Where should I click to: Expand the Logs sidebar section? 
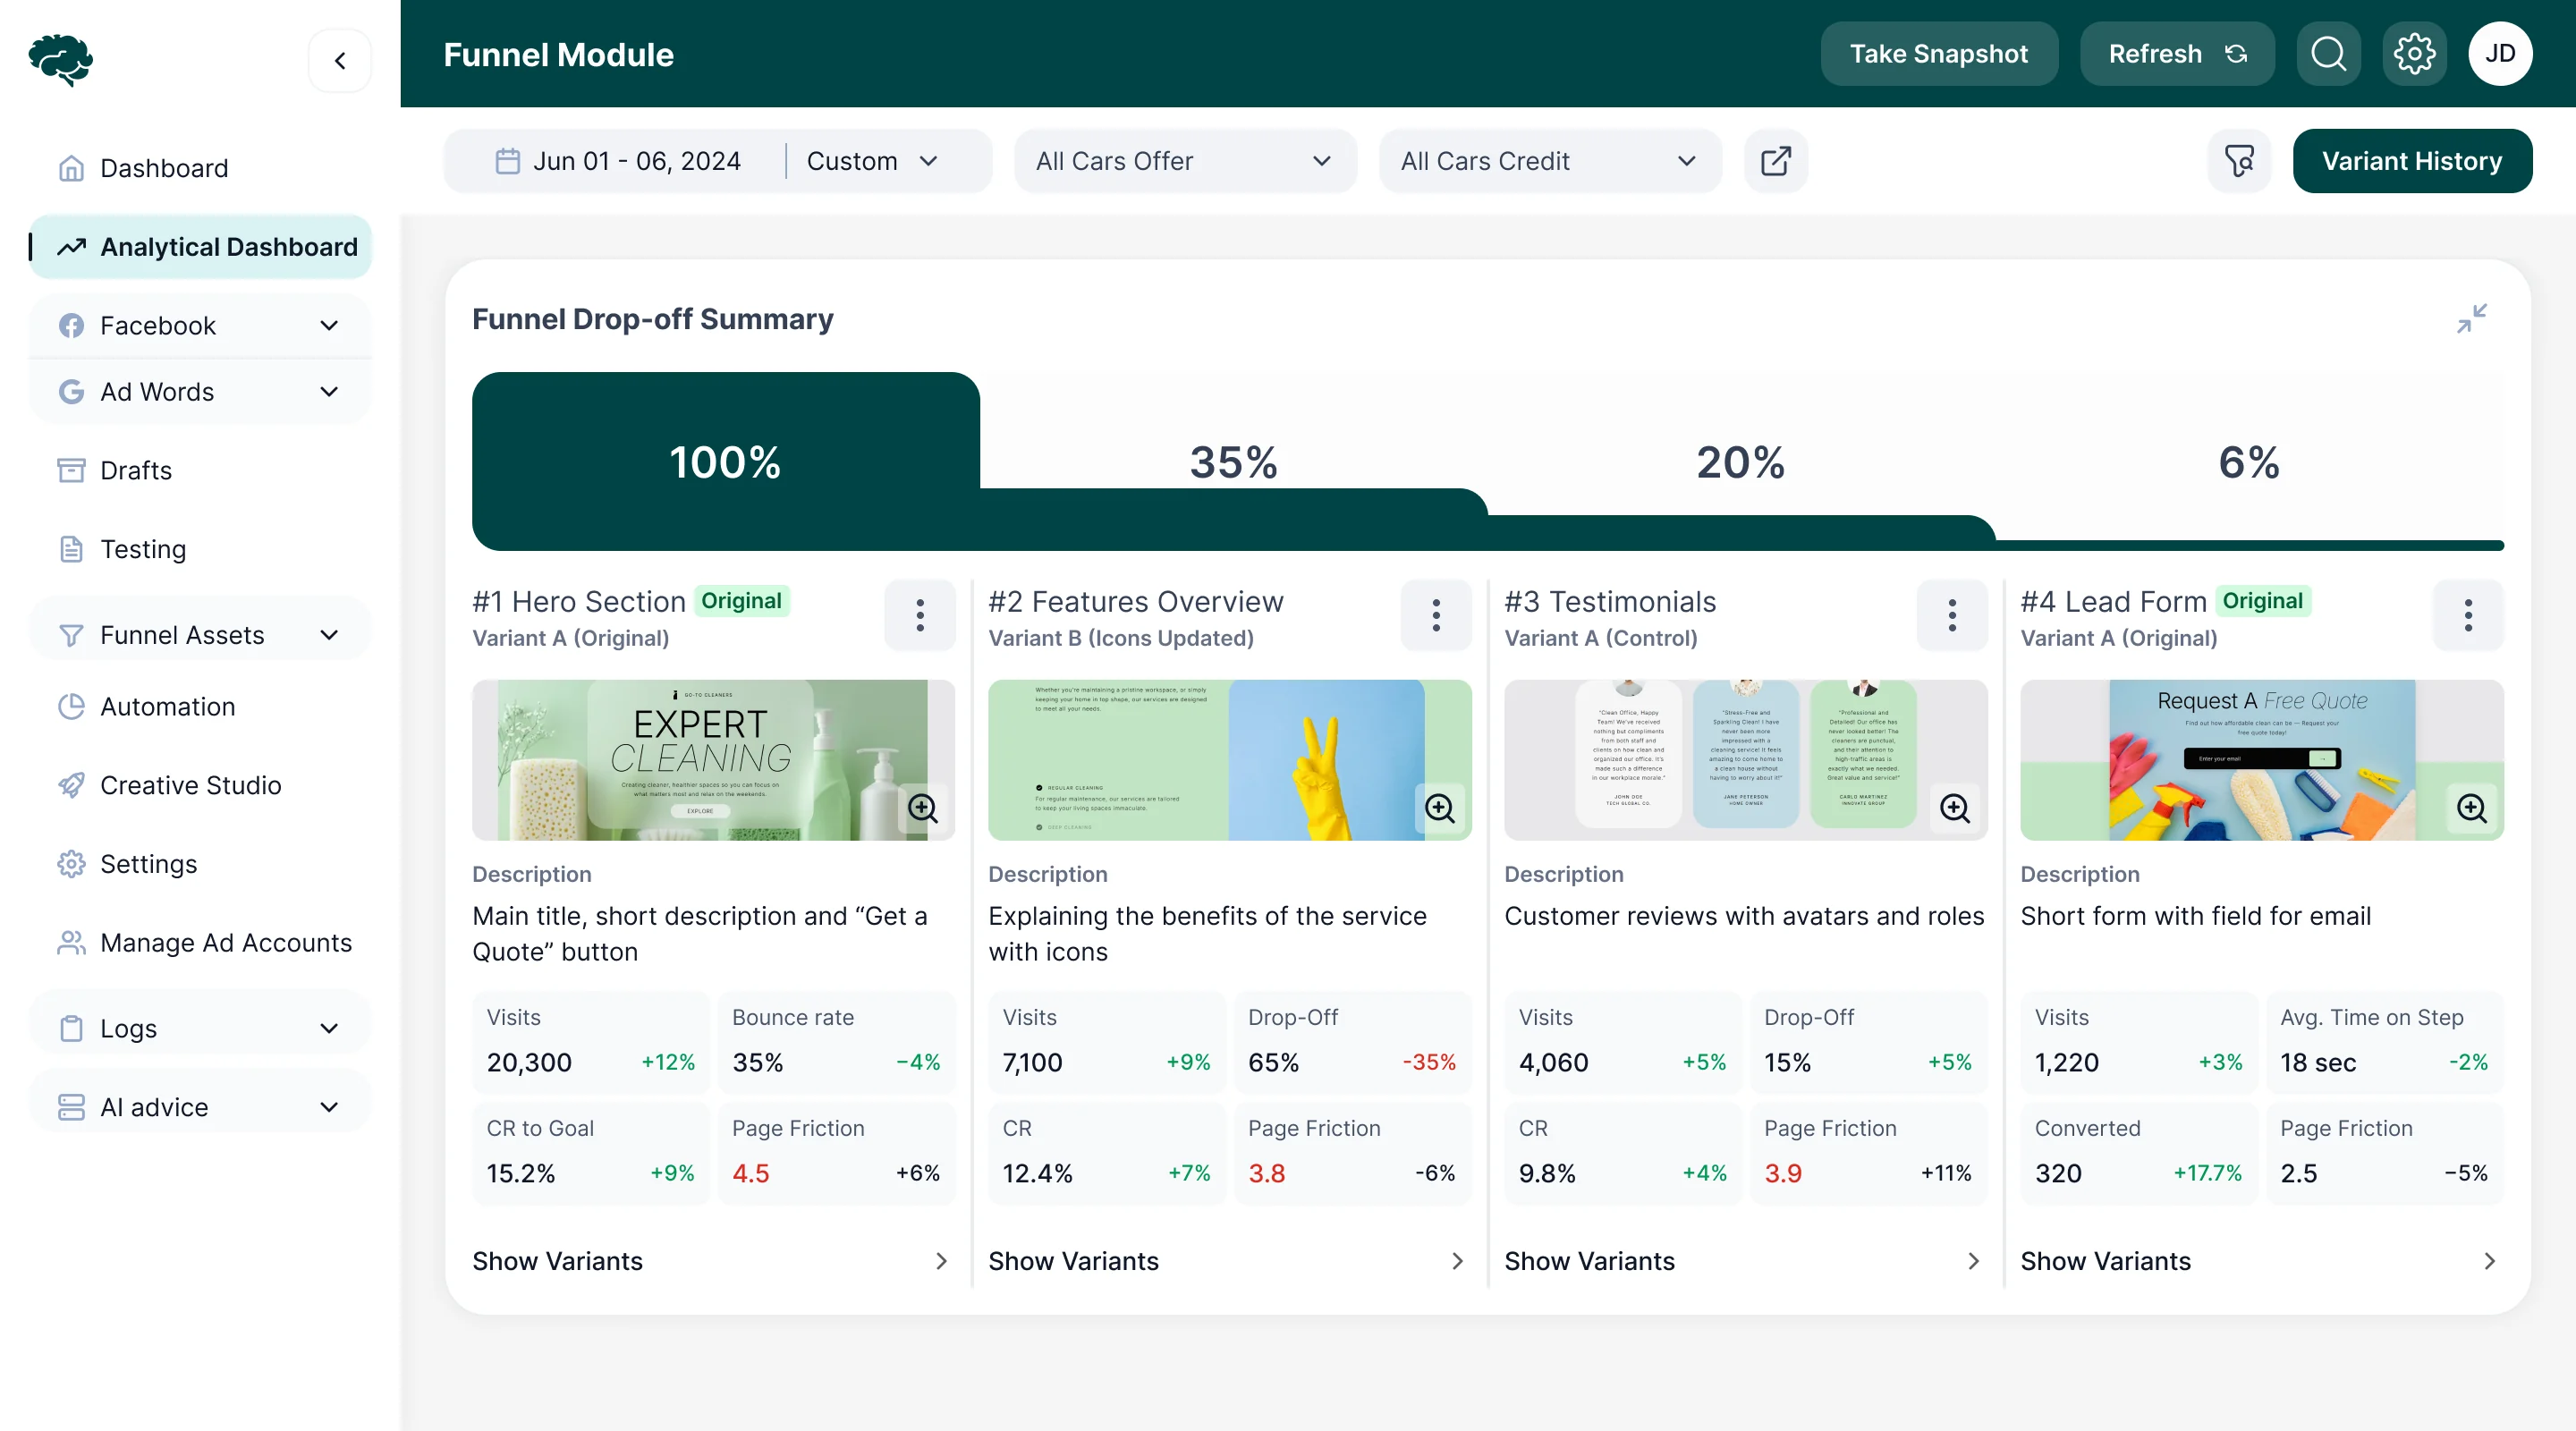coord(200,1028)
